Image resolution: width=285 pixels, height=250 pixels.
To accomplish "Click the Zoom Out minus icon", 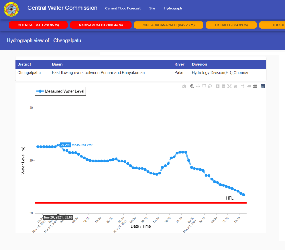I will click(223, 86).
